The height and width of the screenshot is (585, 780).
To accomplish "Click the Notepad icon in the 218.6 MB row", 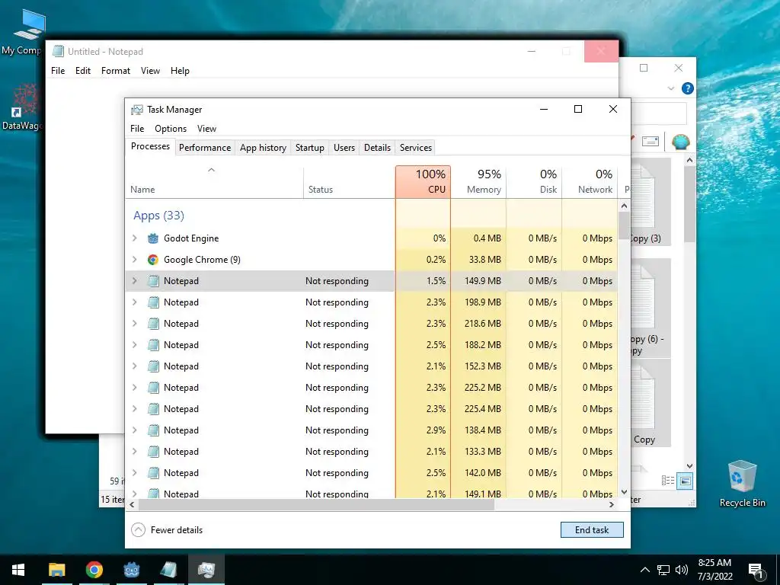I will 153,324.
